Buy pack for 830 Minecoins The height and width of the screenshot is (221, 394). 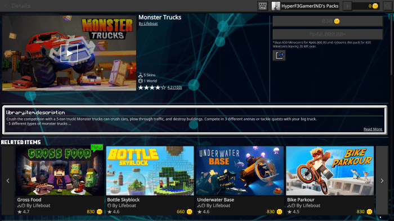pos(328,21)
